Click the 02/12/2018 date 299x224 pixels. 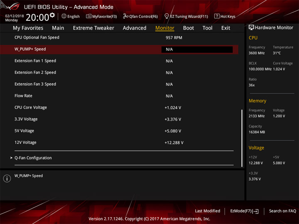14,16
